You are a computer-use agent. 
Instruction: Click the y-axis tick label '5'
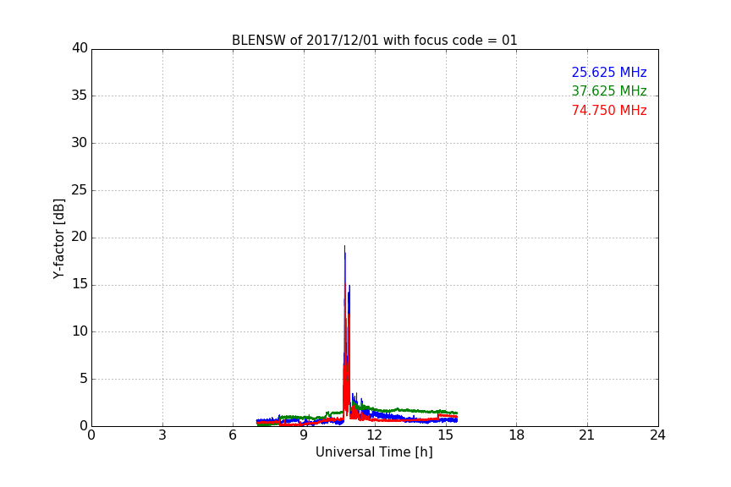[x=84, y=379]
